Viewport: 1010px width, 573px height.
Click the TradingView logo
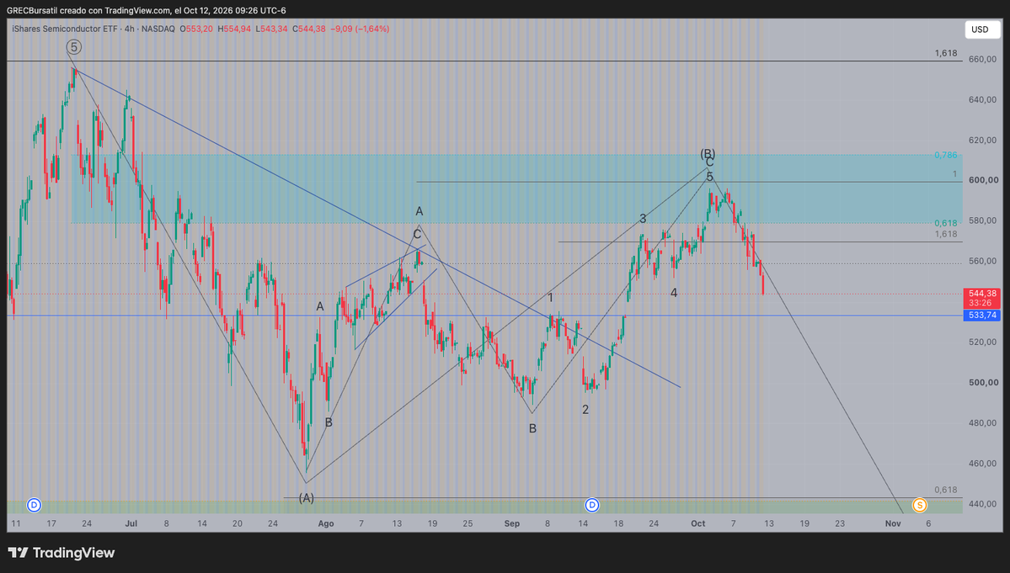click(61, 553)
